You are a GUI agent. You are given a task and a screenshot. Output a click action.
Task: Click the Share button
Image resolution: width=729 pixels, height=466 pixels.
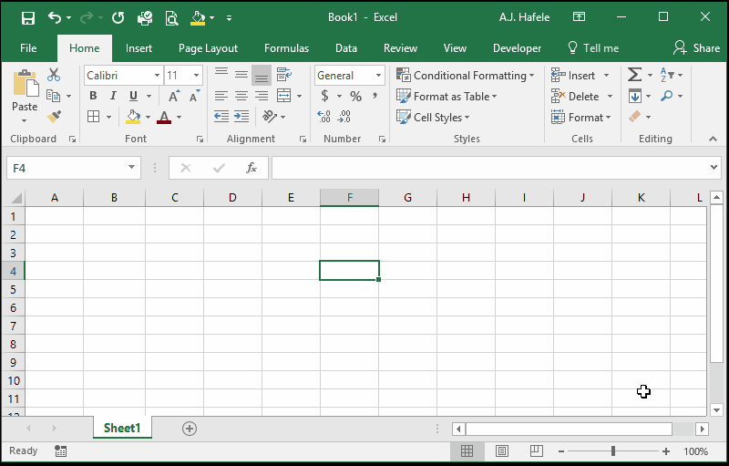pyautogui.click(x=696, y=48)
